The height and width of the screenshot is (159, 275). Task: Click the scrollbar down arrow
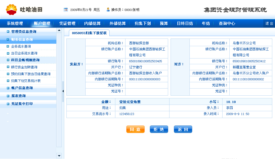pos(59,156)
